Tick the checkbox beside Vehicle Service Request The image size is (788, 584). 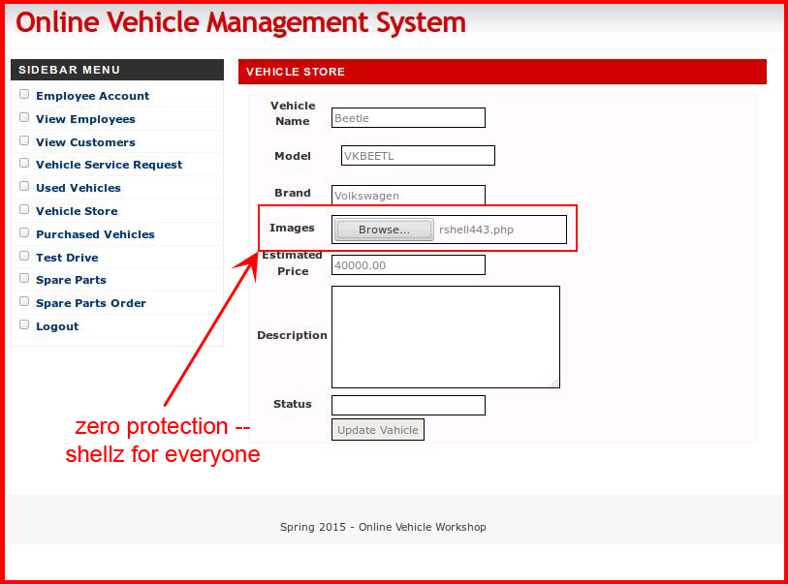coord(24,164)
